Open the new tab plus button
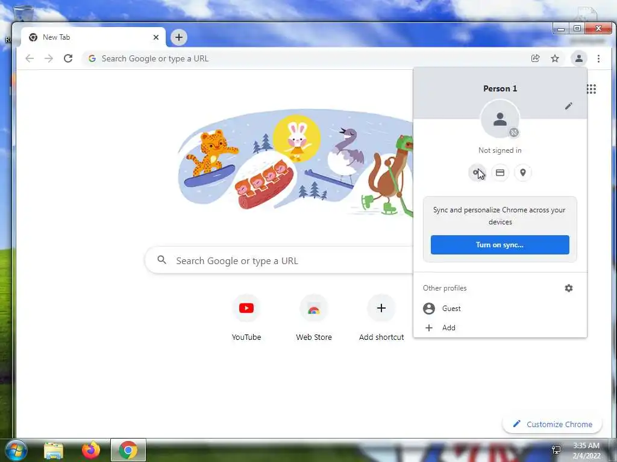Viewport: 617px width, 462px height. click(x=178, y=37)
